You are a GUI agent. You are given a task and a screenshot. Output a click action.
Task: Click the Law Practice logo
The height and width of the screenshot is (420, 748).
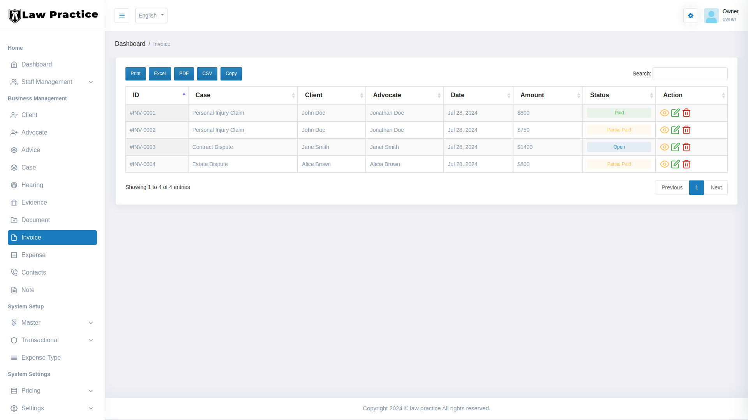[x=53, y=16]
